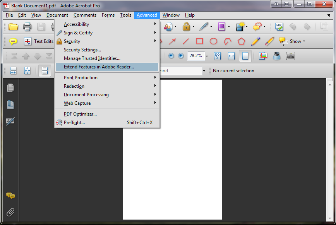
Task: Expand the Document Processing submenu
Action: tap(107, 95)
